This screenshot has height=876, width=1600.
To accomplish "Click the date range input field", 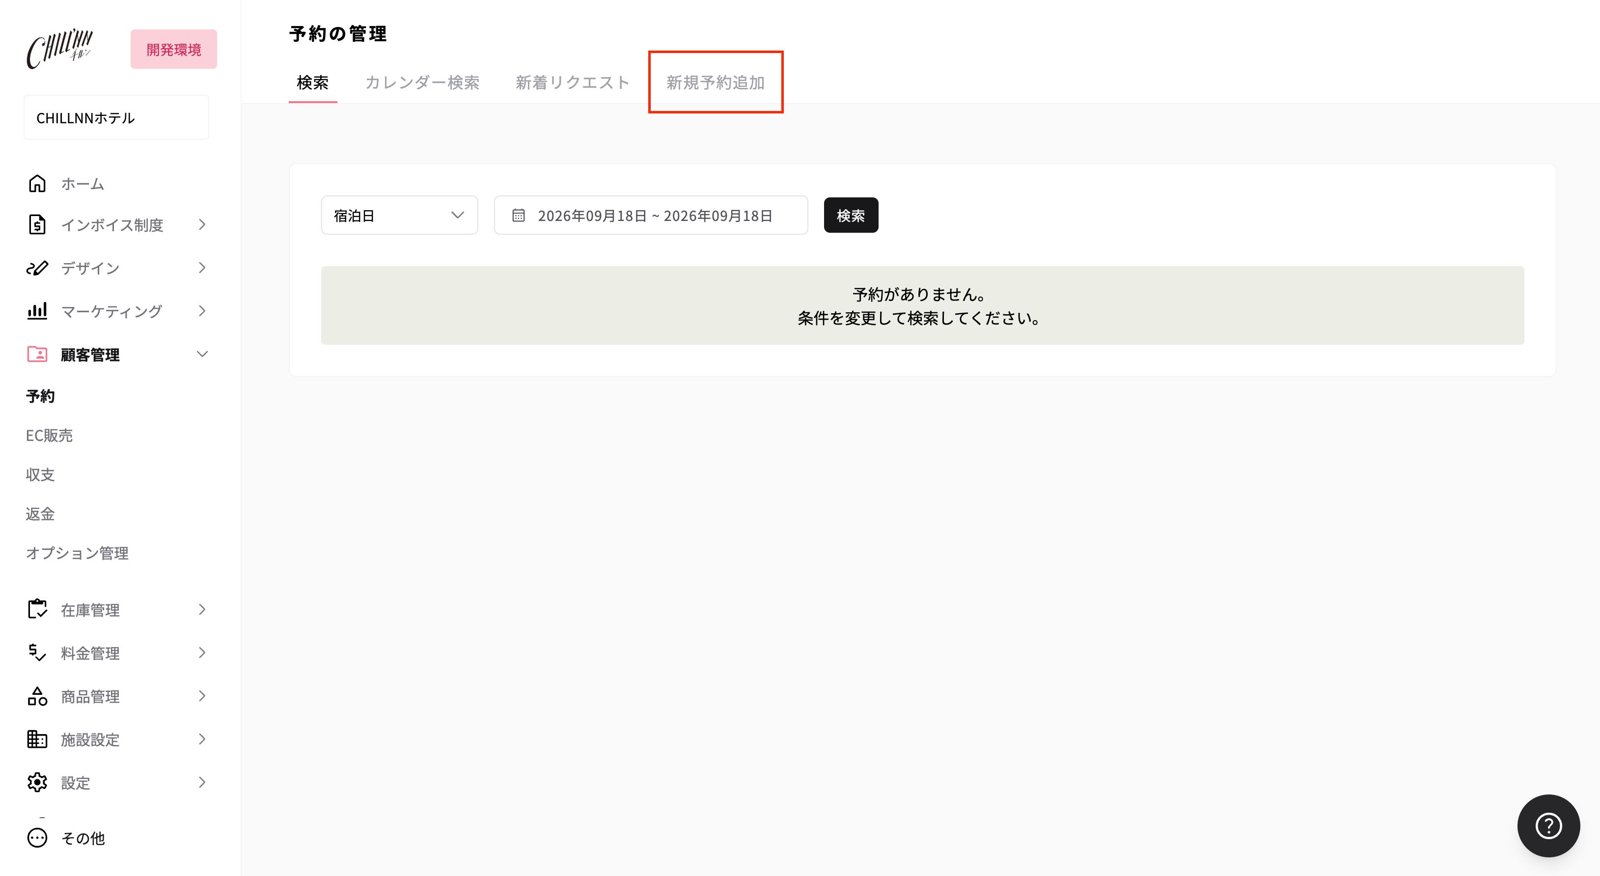I will (651, 216).
